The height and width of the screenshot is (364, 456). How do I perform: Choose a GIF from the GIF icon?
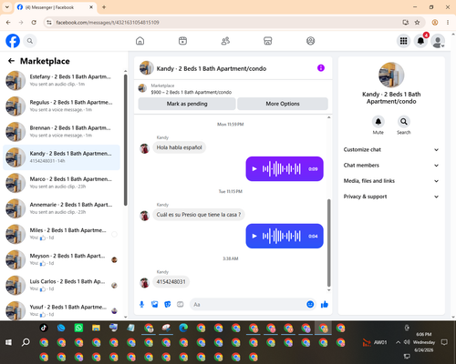pos(181,304)
